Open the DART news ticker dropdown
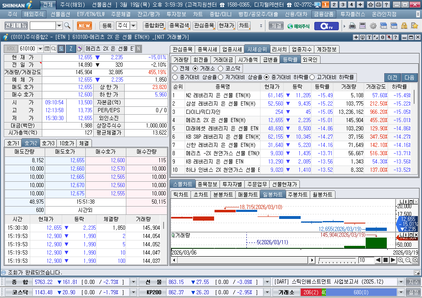422x298 pixels. tap(401, 282)
